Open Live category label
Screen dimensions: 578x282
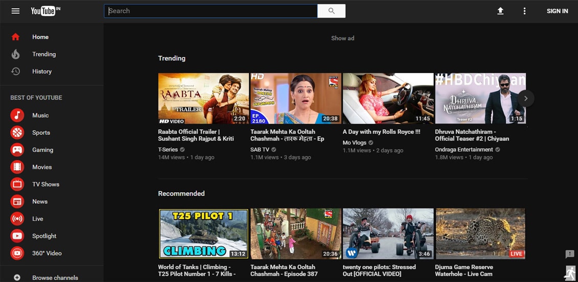coord(38,219)
